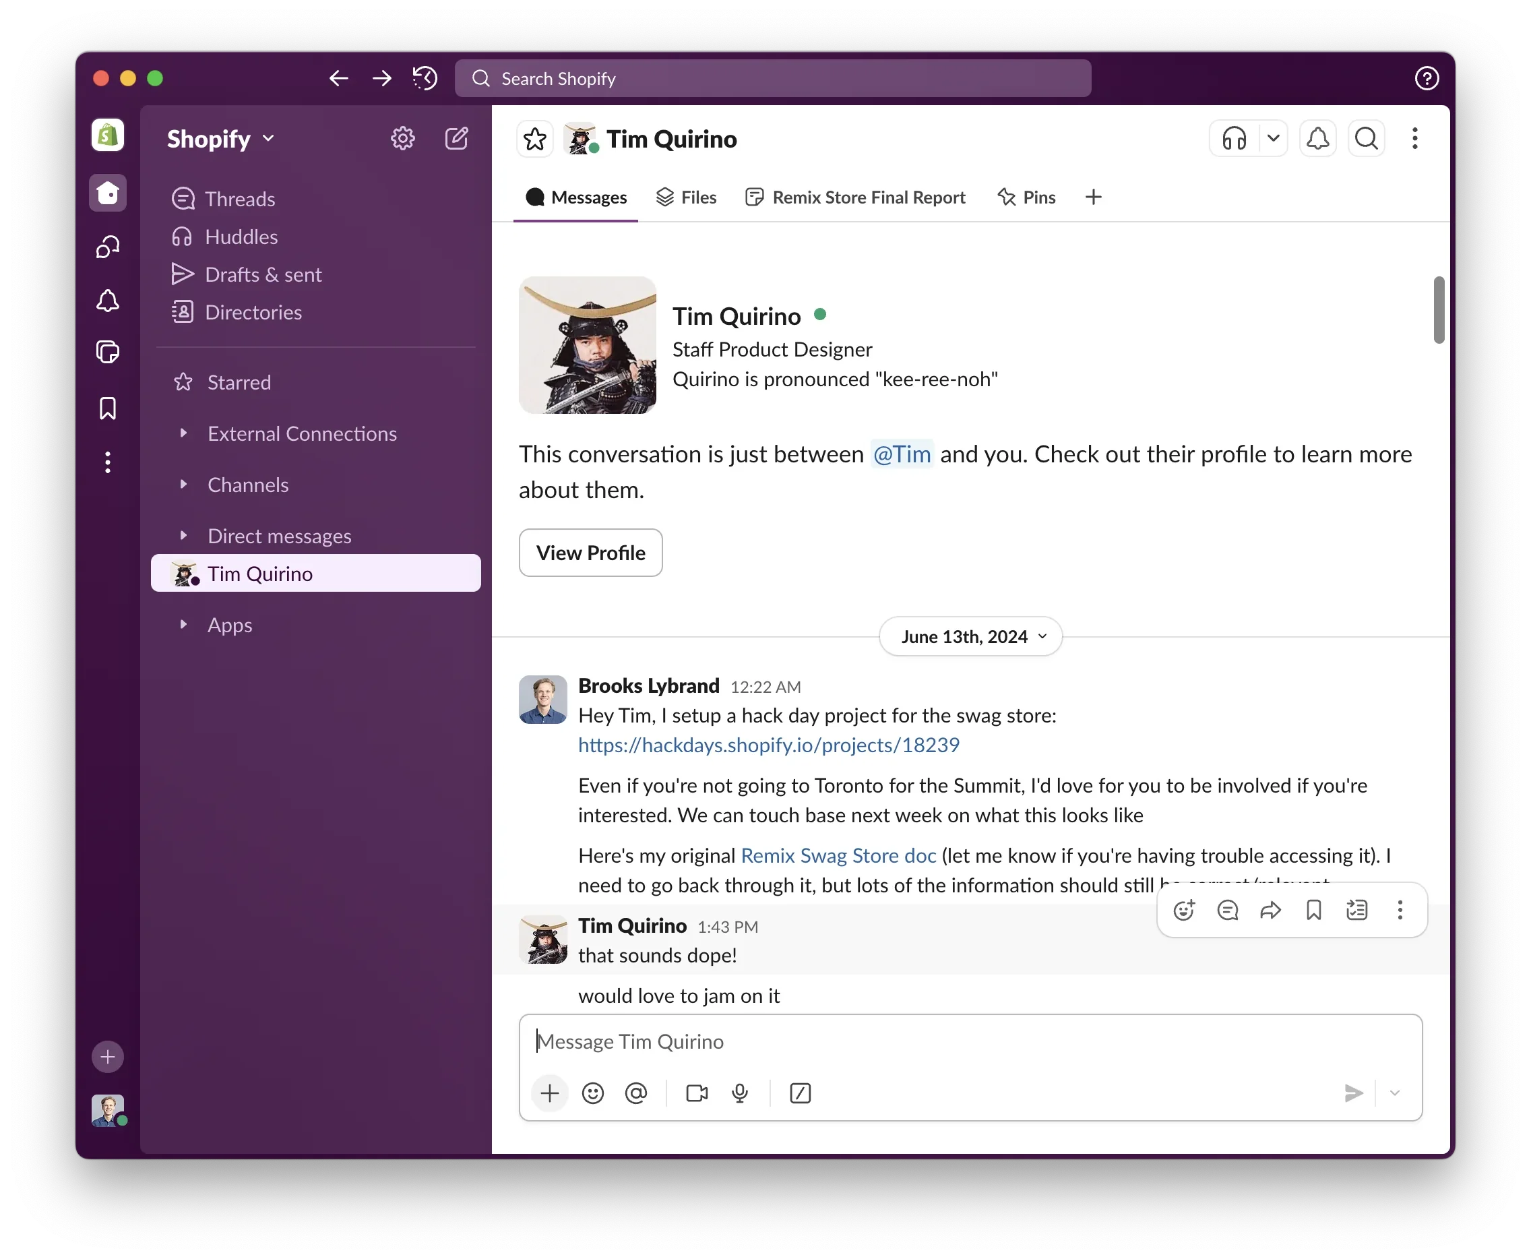
Task: Star the conversation with Tim Quirino
Action: [x=534, y=139]
